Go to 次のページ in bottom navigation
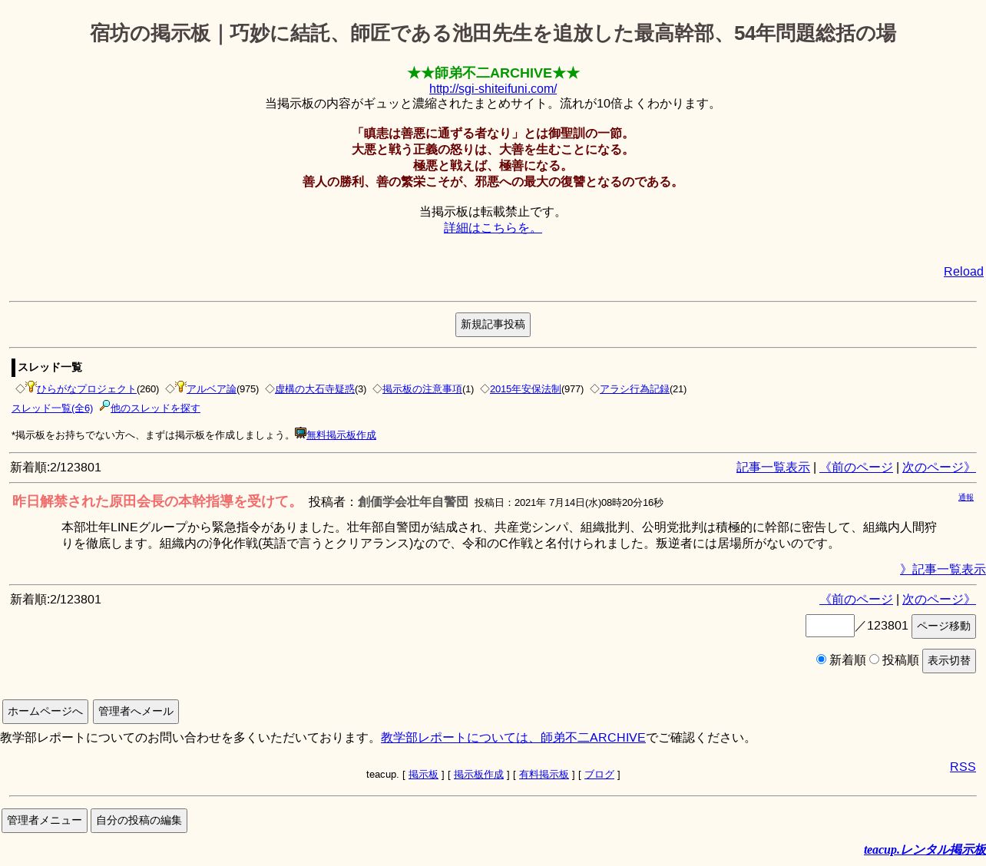The image size is (986, 866). pos(939,600)
